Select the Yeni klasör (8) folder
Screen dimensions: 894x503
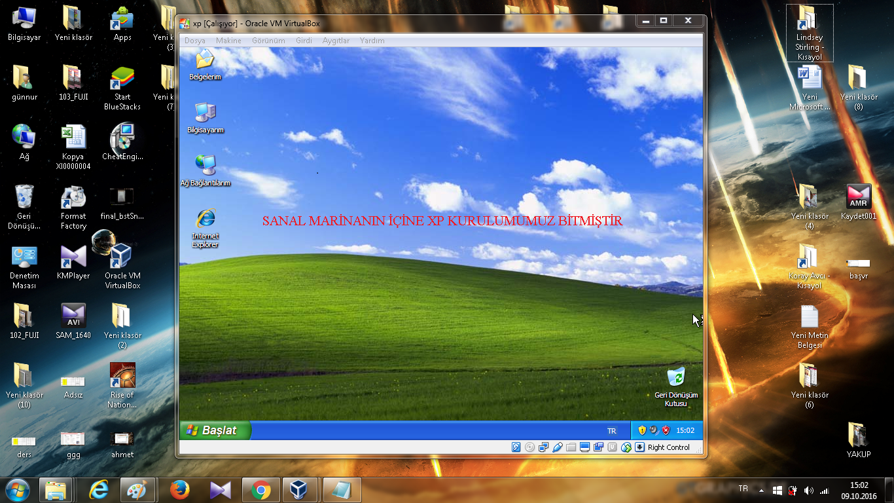[858, 88]
